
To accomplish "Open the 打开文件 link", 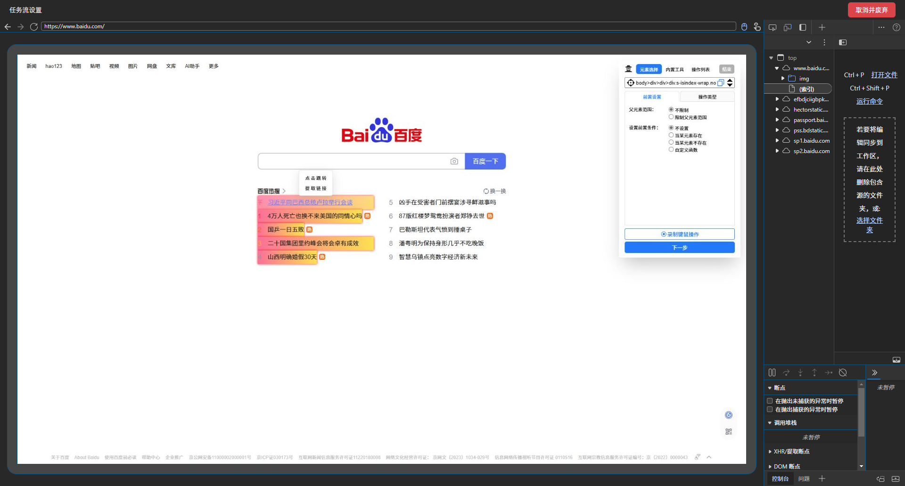I will pyautogui.click(x=884, y=75).
